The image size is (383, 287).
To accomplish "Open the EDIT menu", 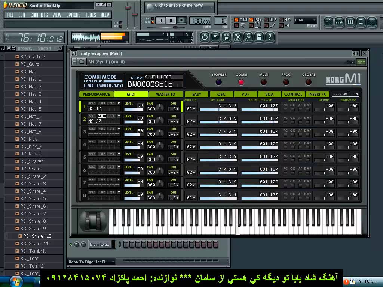I will coord(22,15).
